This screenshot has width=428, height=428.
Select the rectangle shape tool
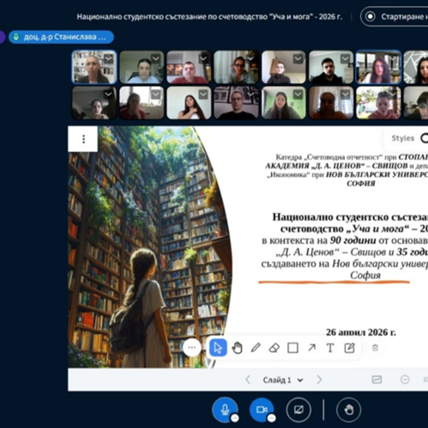point(293,348)
